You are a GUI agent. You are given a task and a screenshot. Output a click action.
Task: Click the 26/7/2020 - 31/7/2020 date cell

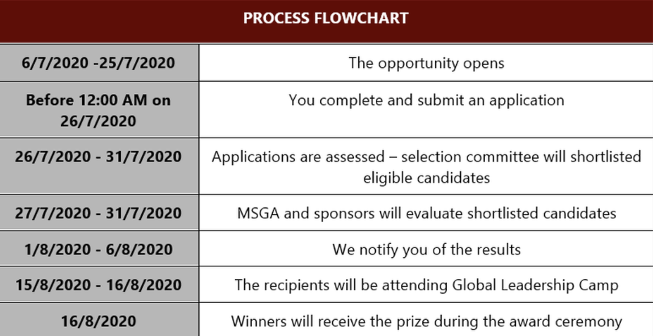(x=98, y=166)
